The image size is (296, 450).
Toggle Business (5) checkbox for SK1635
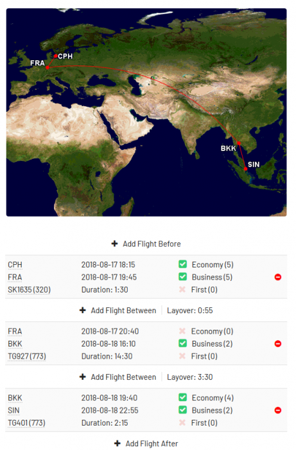click(x=182, y=276)
